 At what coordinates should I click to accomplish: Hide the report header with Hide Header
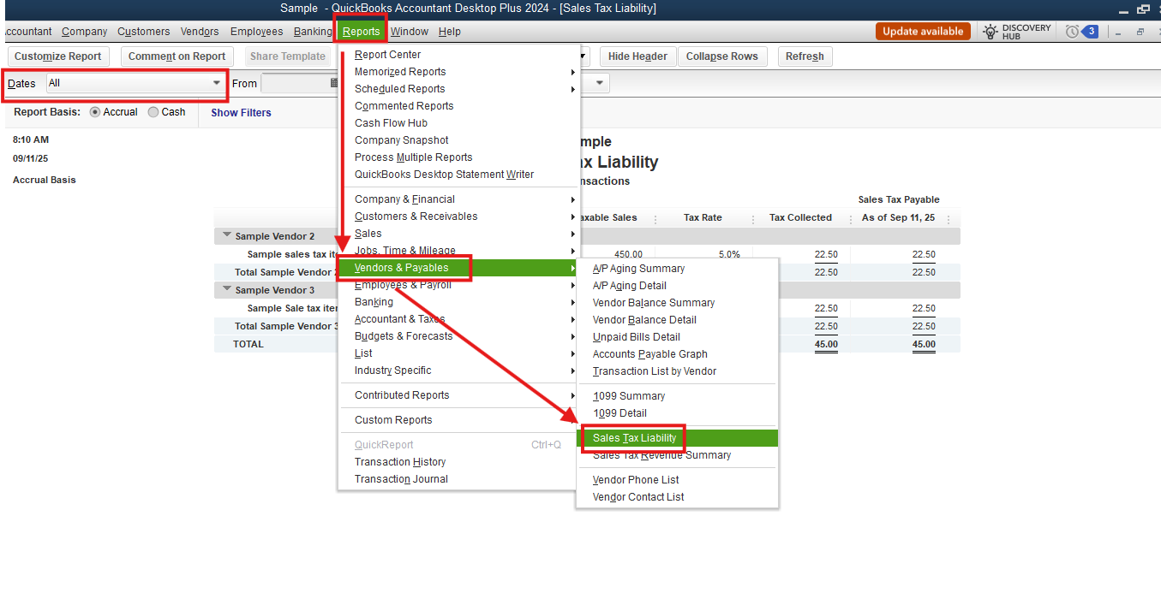637,56
